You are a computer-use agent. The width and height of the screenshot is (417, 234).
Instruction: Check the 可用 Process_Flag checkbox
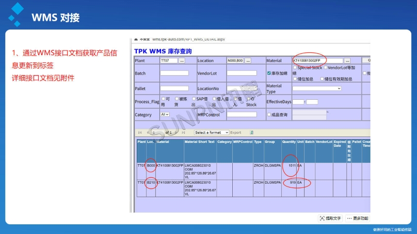[163, 99]
